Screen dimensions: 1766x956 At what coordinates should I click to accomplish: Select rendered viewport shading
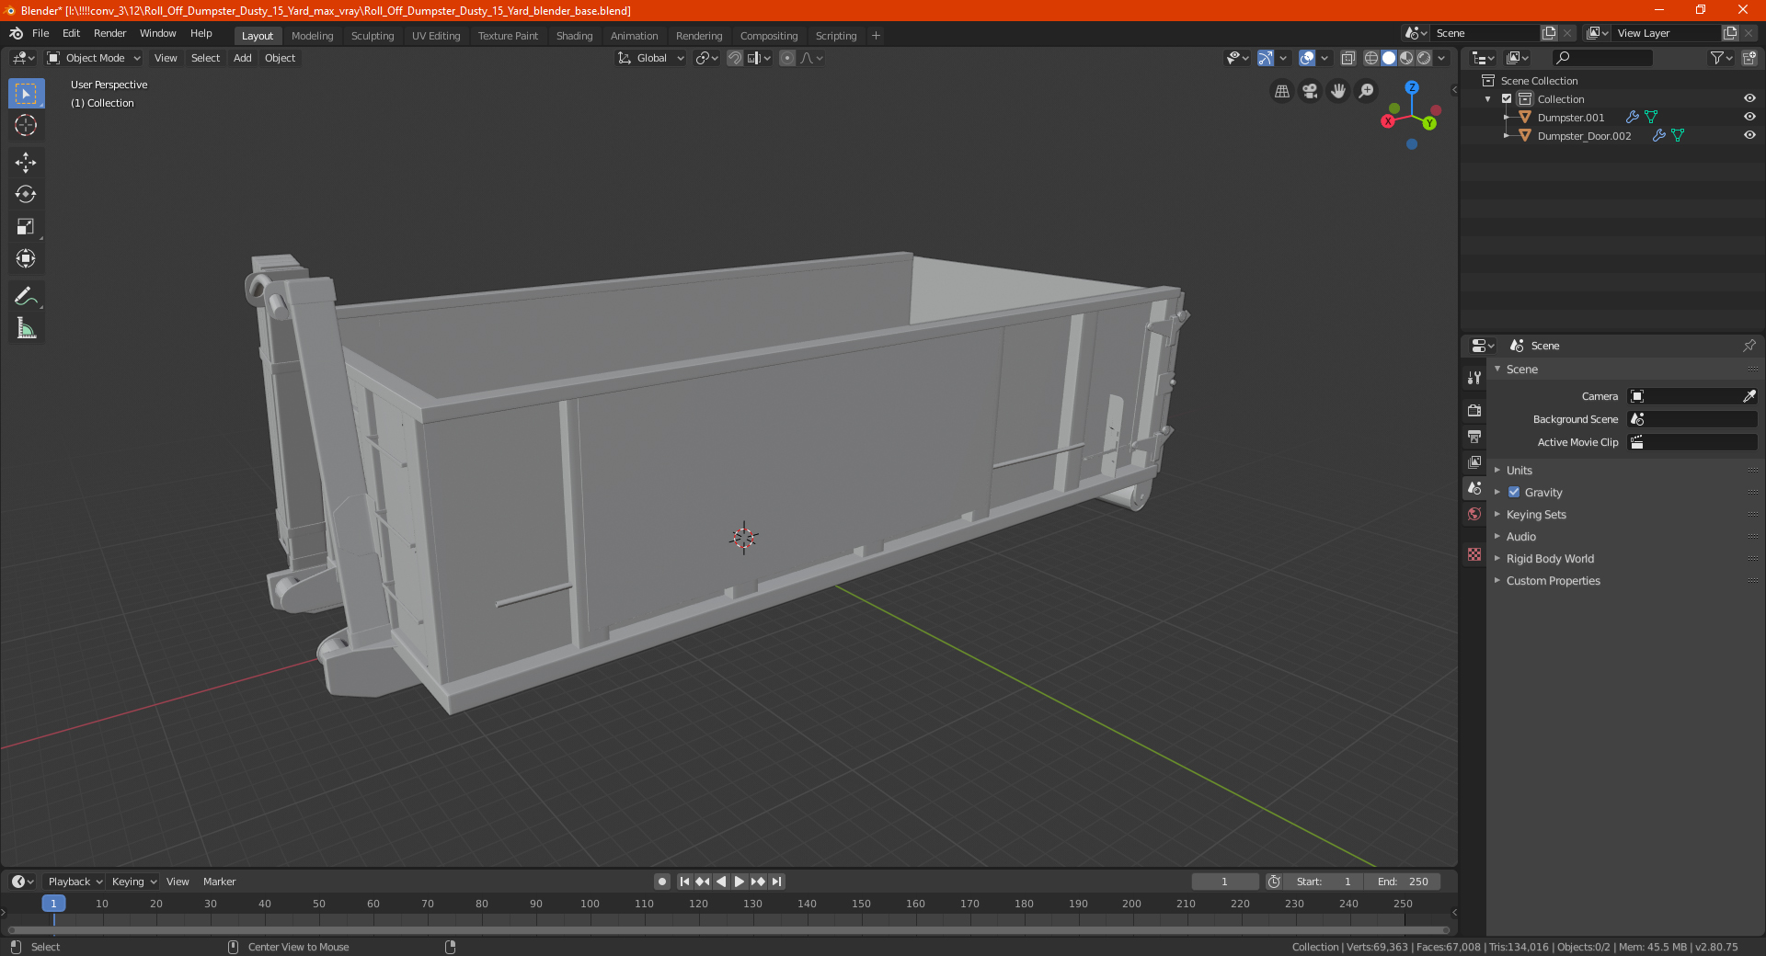coord(1424,58)
